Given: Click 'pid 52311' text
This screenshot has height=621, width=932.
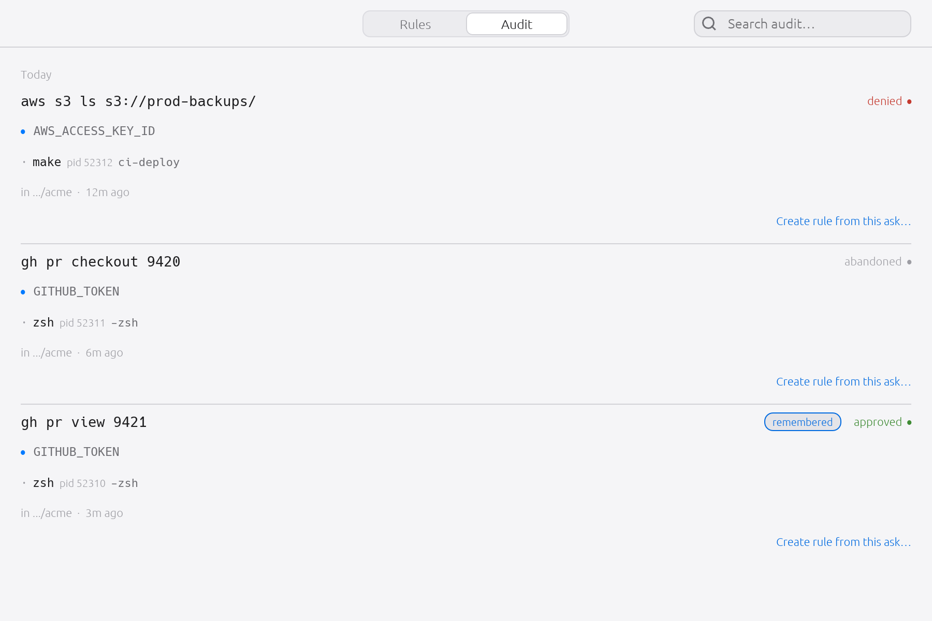Looking at the screenshot, I should coord(82,323).
